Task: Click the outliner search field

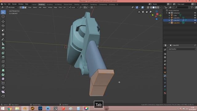Action: [x=182, y=7]
